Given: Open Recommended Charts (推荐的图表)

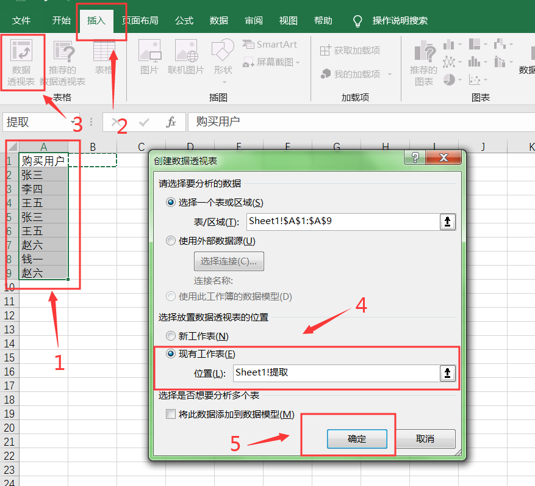Looking at the screenshot, I should 423,63.
